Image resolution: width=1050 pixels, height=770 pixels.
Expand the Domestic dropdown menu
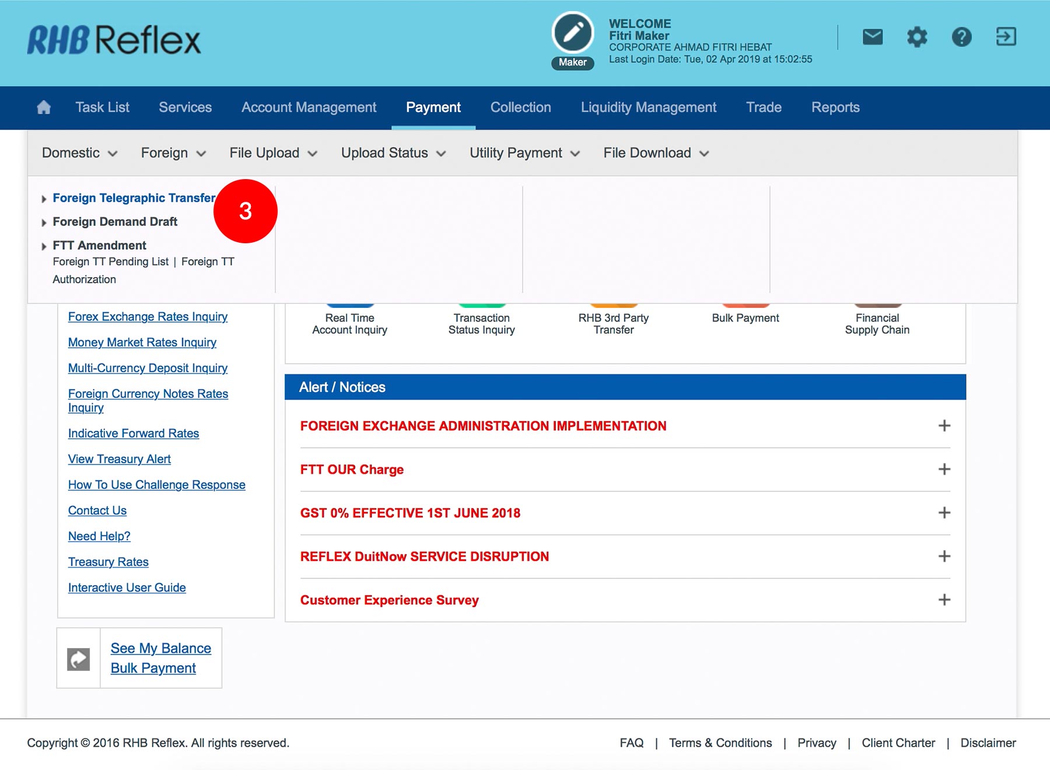(79, 153)
